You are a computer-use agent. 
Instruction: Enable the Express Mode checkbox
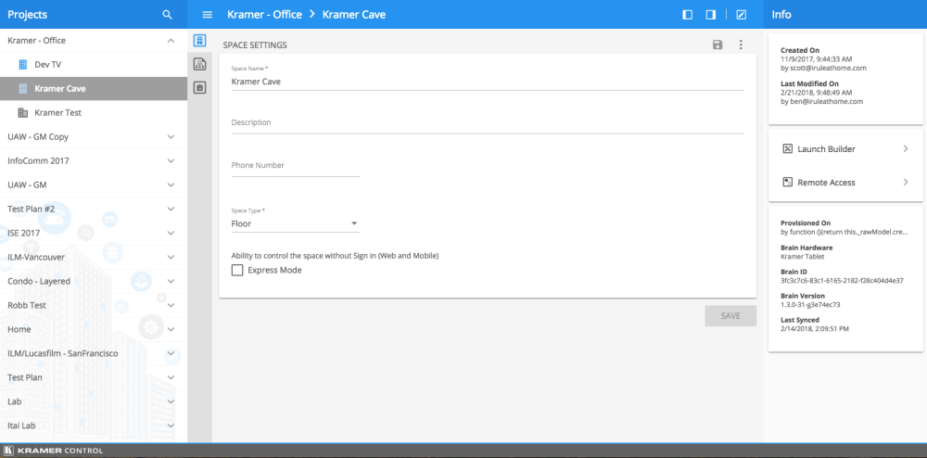pos(237,270)
